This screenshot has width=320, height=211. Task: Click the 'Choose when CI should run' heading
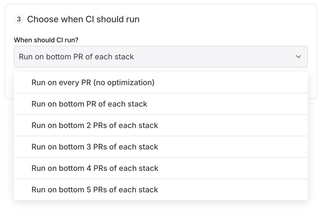pyautogui.click(x=83, y=19)
